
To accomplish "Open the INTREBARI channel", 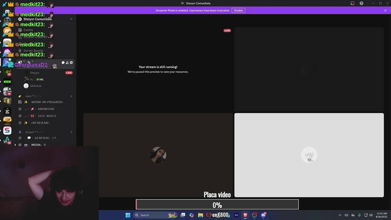I will click(x=46, y=123).
